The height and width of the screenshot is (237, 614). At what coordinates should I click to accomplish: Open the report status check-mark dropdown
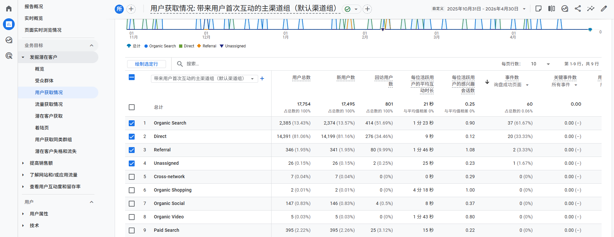351,9
